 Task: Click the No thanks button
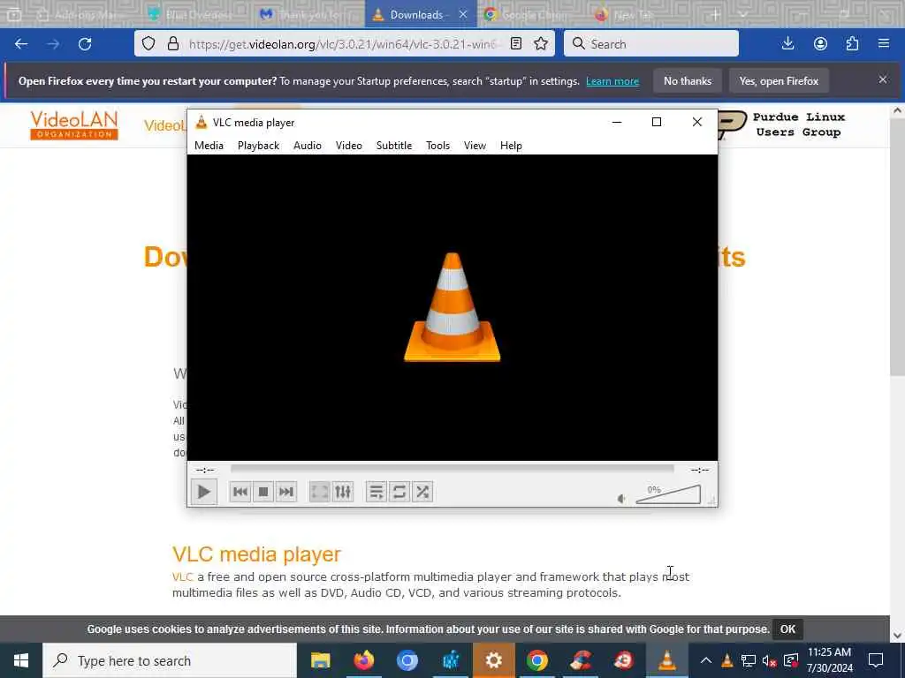(688, 81)
